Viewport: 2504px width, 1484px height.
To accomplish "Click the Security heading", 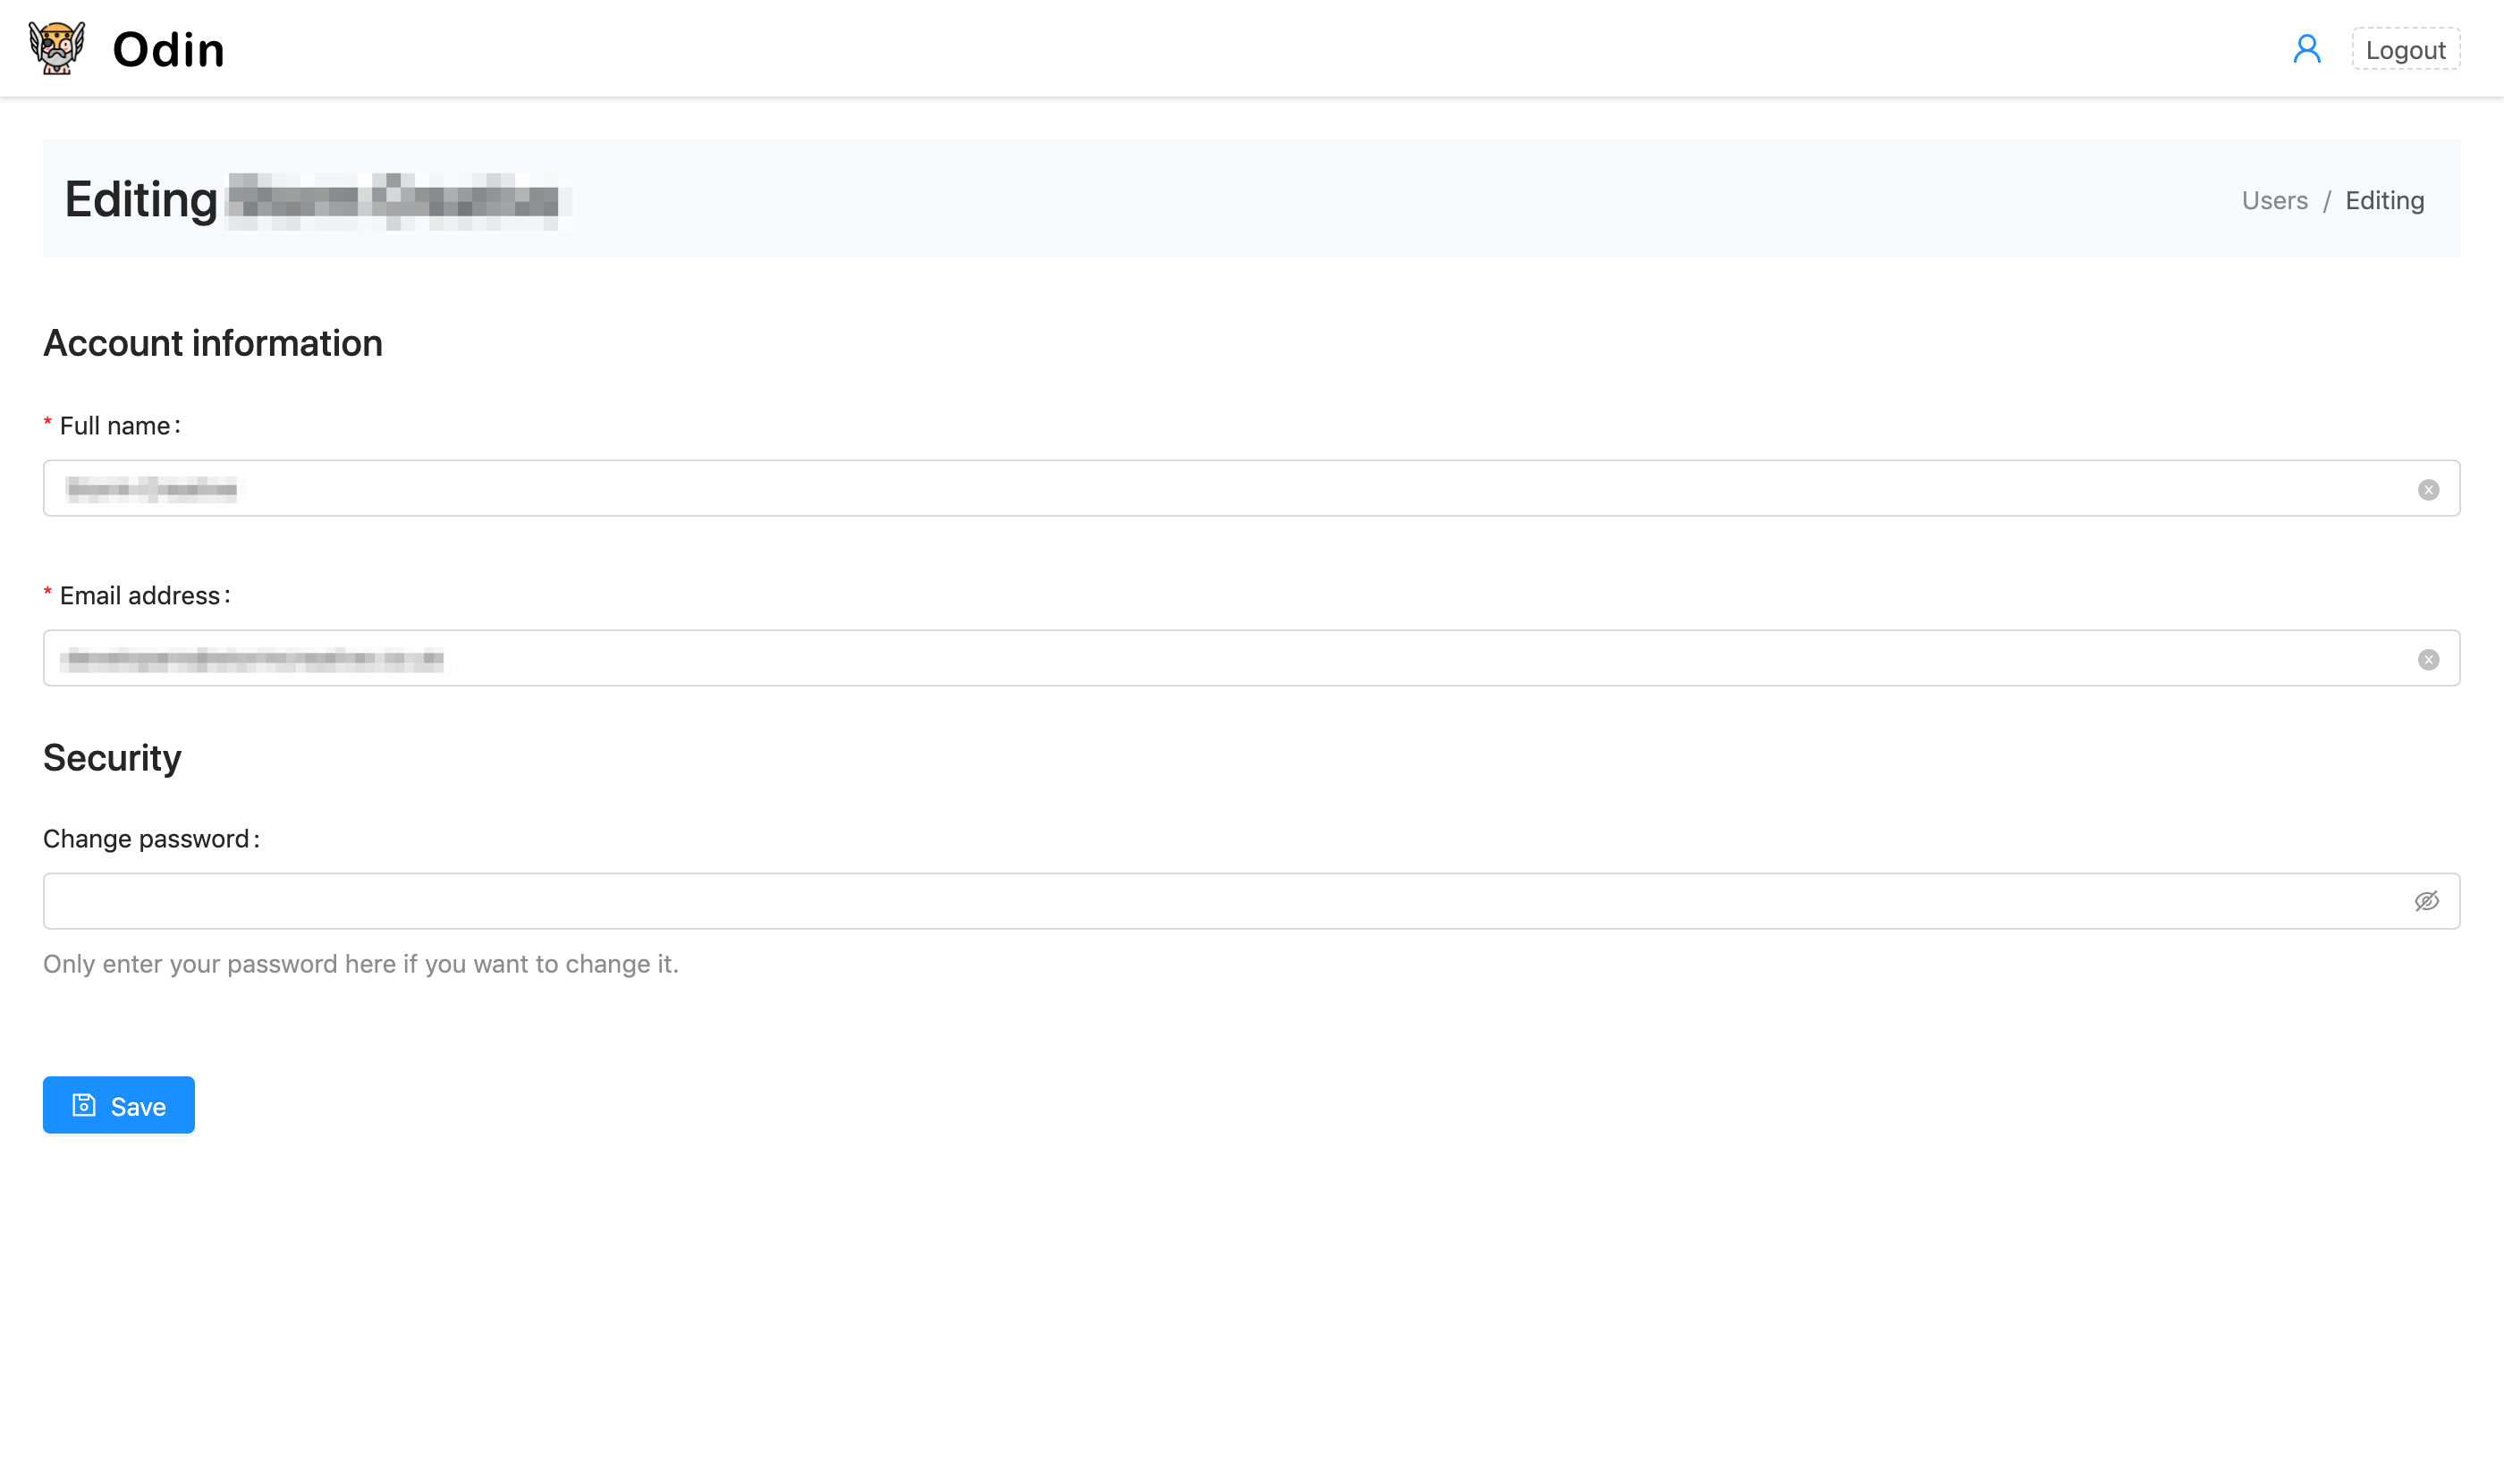I will (112, 757).
